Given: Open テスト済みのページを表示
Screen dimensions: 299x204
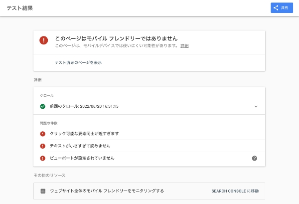Looking at the screenshot, I should tap(78, 62).
